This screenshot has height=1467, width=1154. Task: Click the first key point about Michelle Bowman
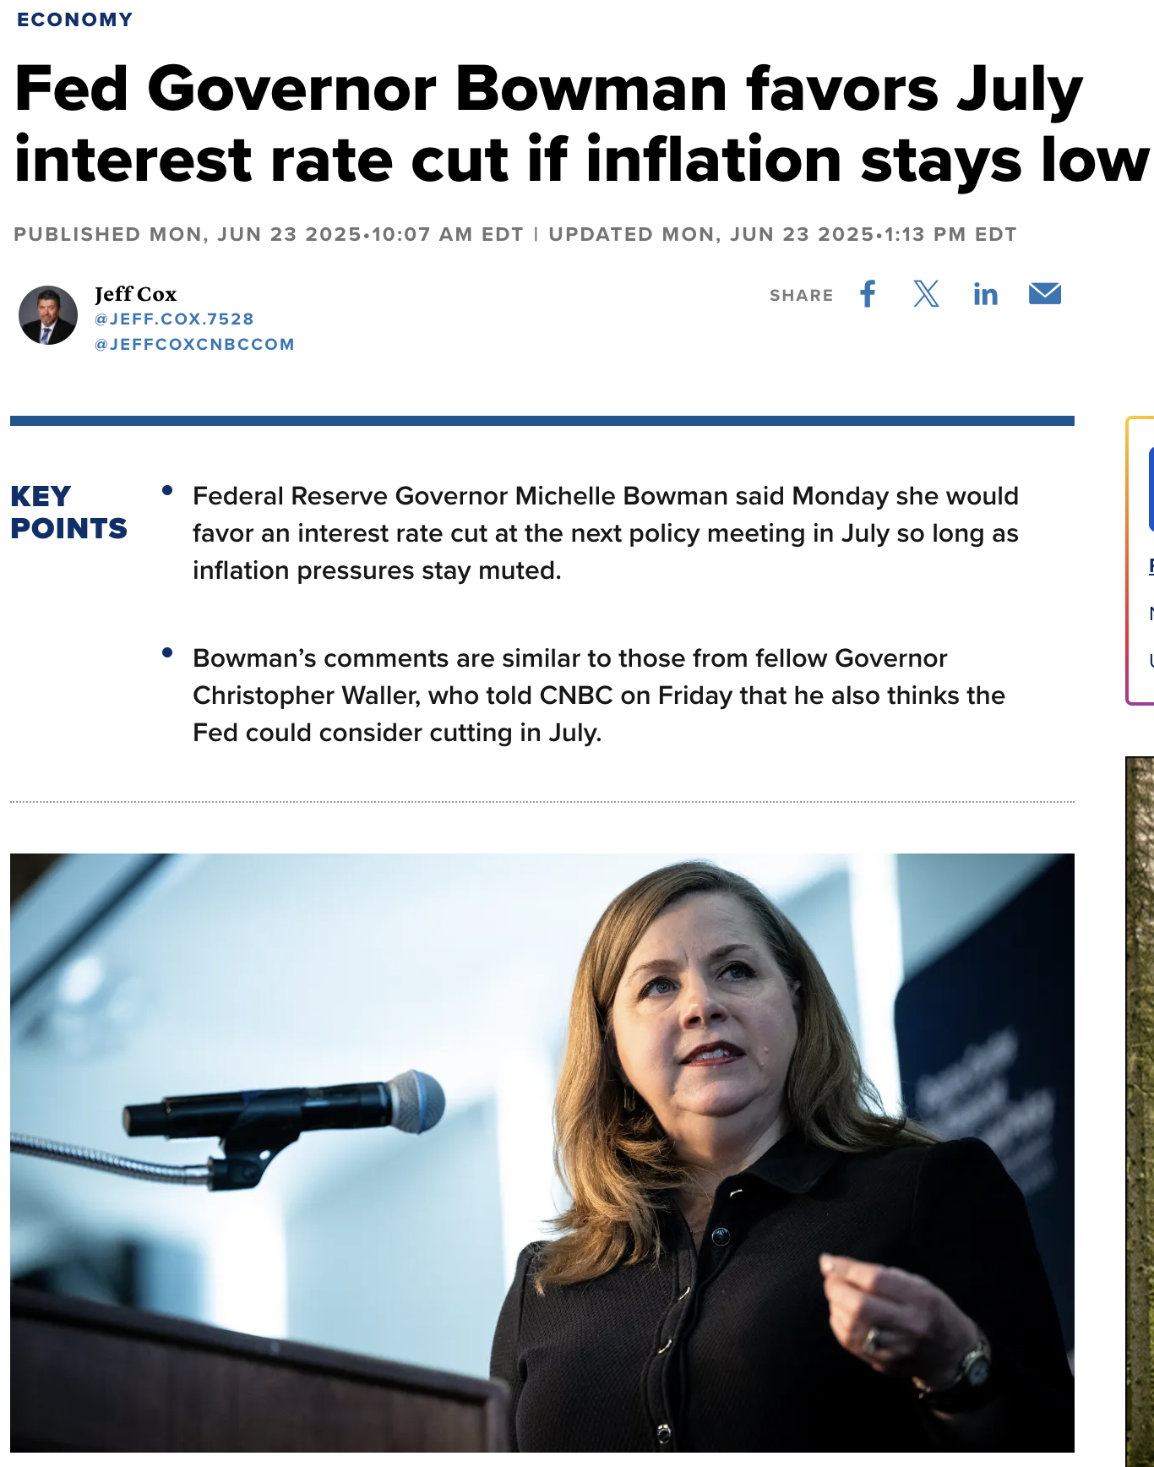click(x=605, y=533)
